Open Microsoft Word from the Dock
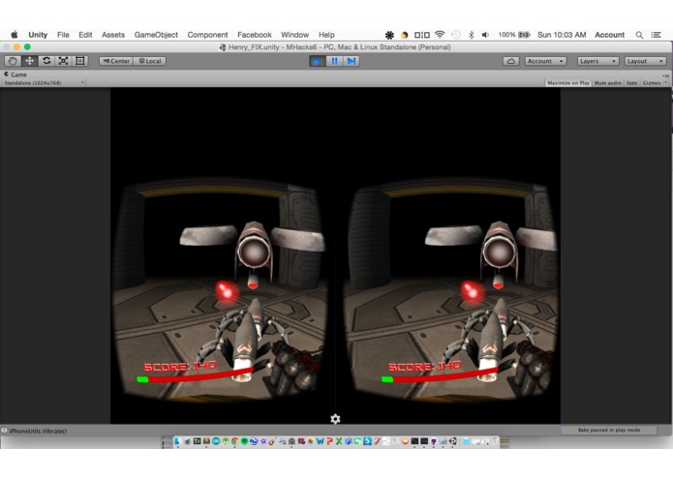Image resolution: width=673 pixels, height=478 pixels. click(320, 441)
